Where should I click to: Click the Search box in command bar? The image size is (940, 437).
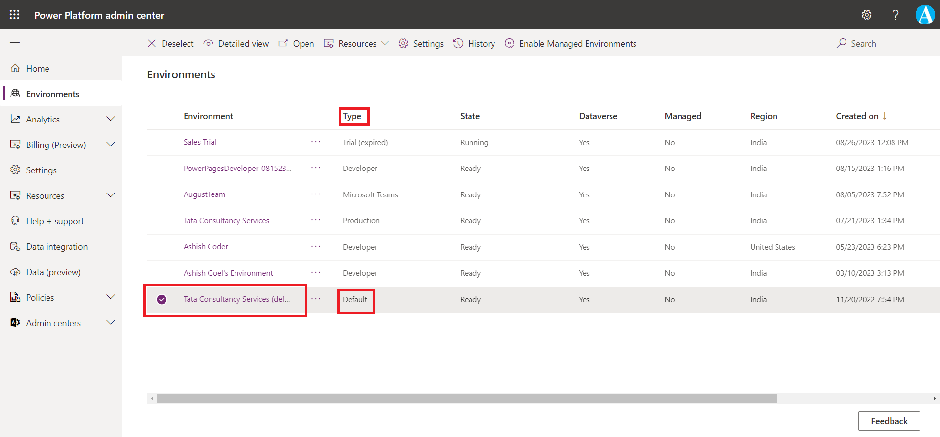(864, 44)
